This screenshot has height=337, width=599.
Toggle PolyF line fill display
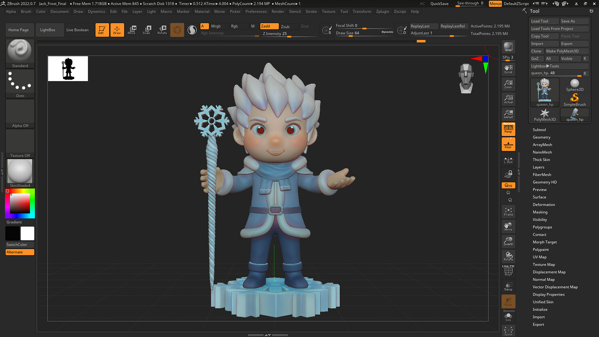coord(508,271)
